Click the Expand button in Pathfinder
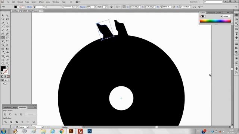 30,114
